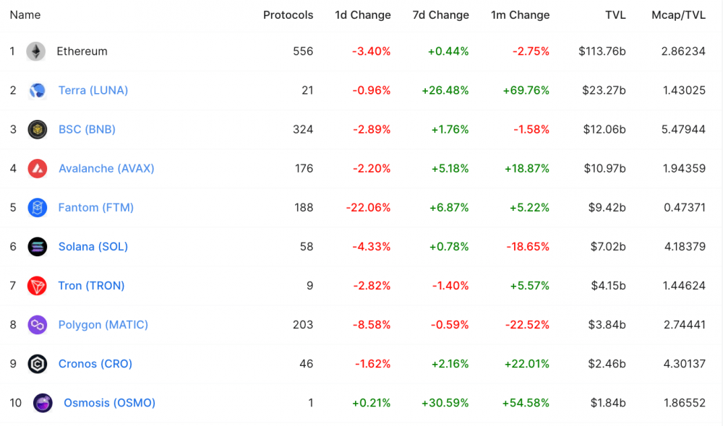The image size is (723, 426).
Task: Open the Osmosis (OSMO) chain link
Action: tap(109, 403)
